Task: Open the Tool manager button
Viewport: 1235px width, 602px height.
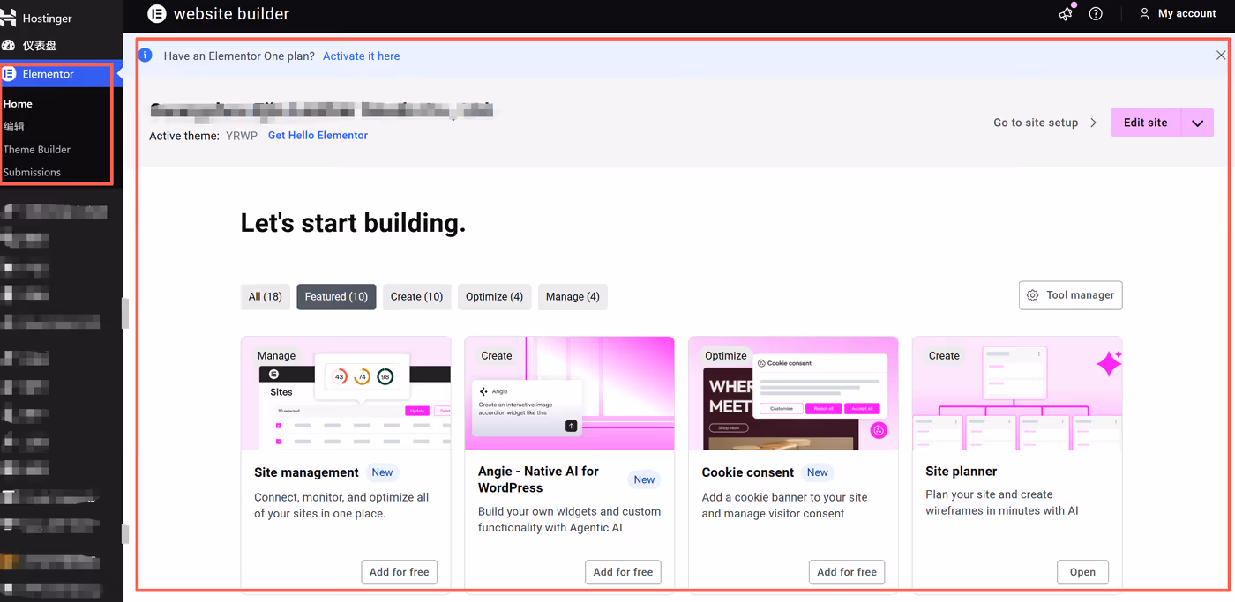Action: (x=1070, y=295)
